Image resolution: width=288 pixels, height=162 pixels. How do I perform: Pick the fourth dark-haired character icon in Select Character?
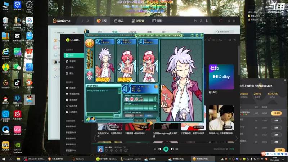(141, 99)
